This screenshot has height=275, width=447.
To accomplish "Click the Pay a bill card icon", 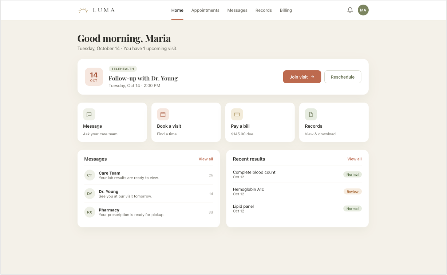I will point(237,114).
